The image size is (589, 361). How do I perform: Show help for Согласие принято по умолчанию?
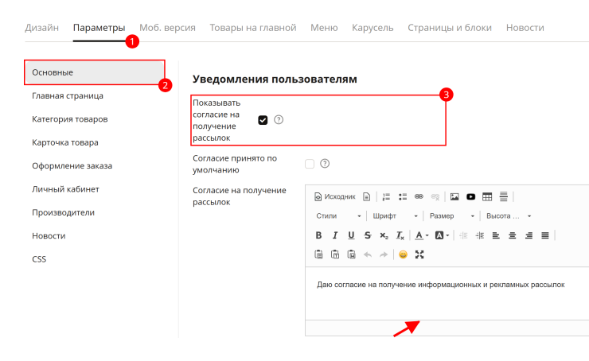pos(325,164)
